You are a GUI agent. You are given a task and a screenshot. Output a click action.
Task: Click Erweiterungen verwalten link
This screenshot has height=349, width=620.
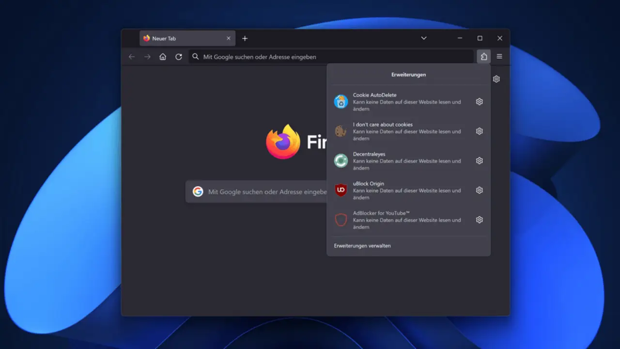pyautogui.click(x=362, y=246)
